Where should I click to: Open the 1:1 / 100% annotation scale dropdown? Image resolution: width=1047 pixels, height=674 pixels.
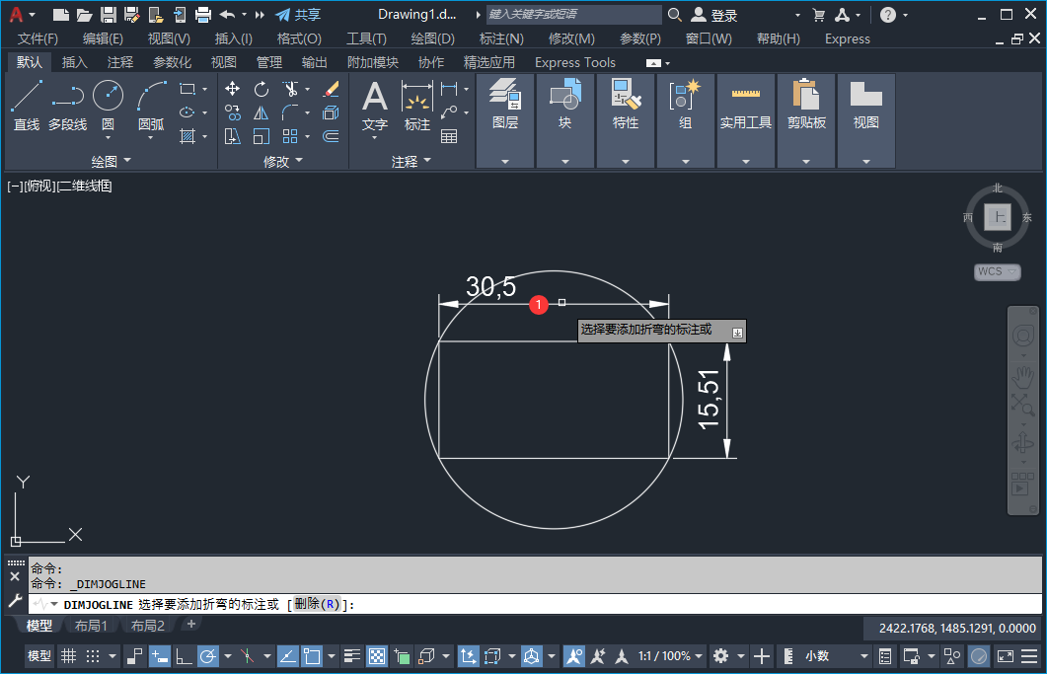pos(669,656)
